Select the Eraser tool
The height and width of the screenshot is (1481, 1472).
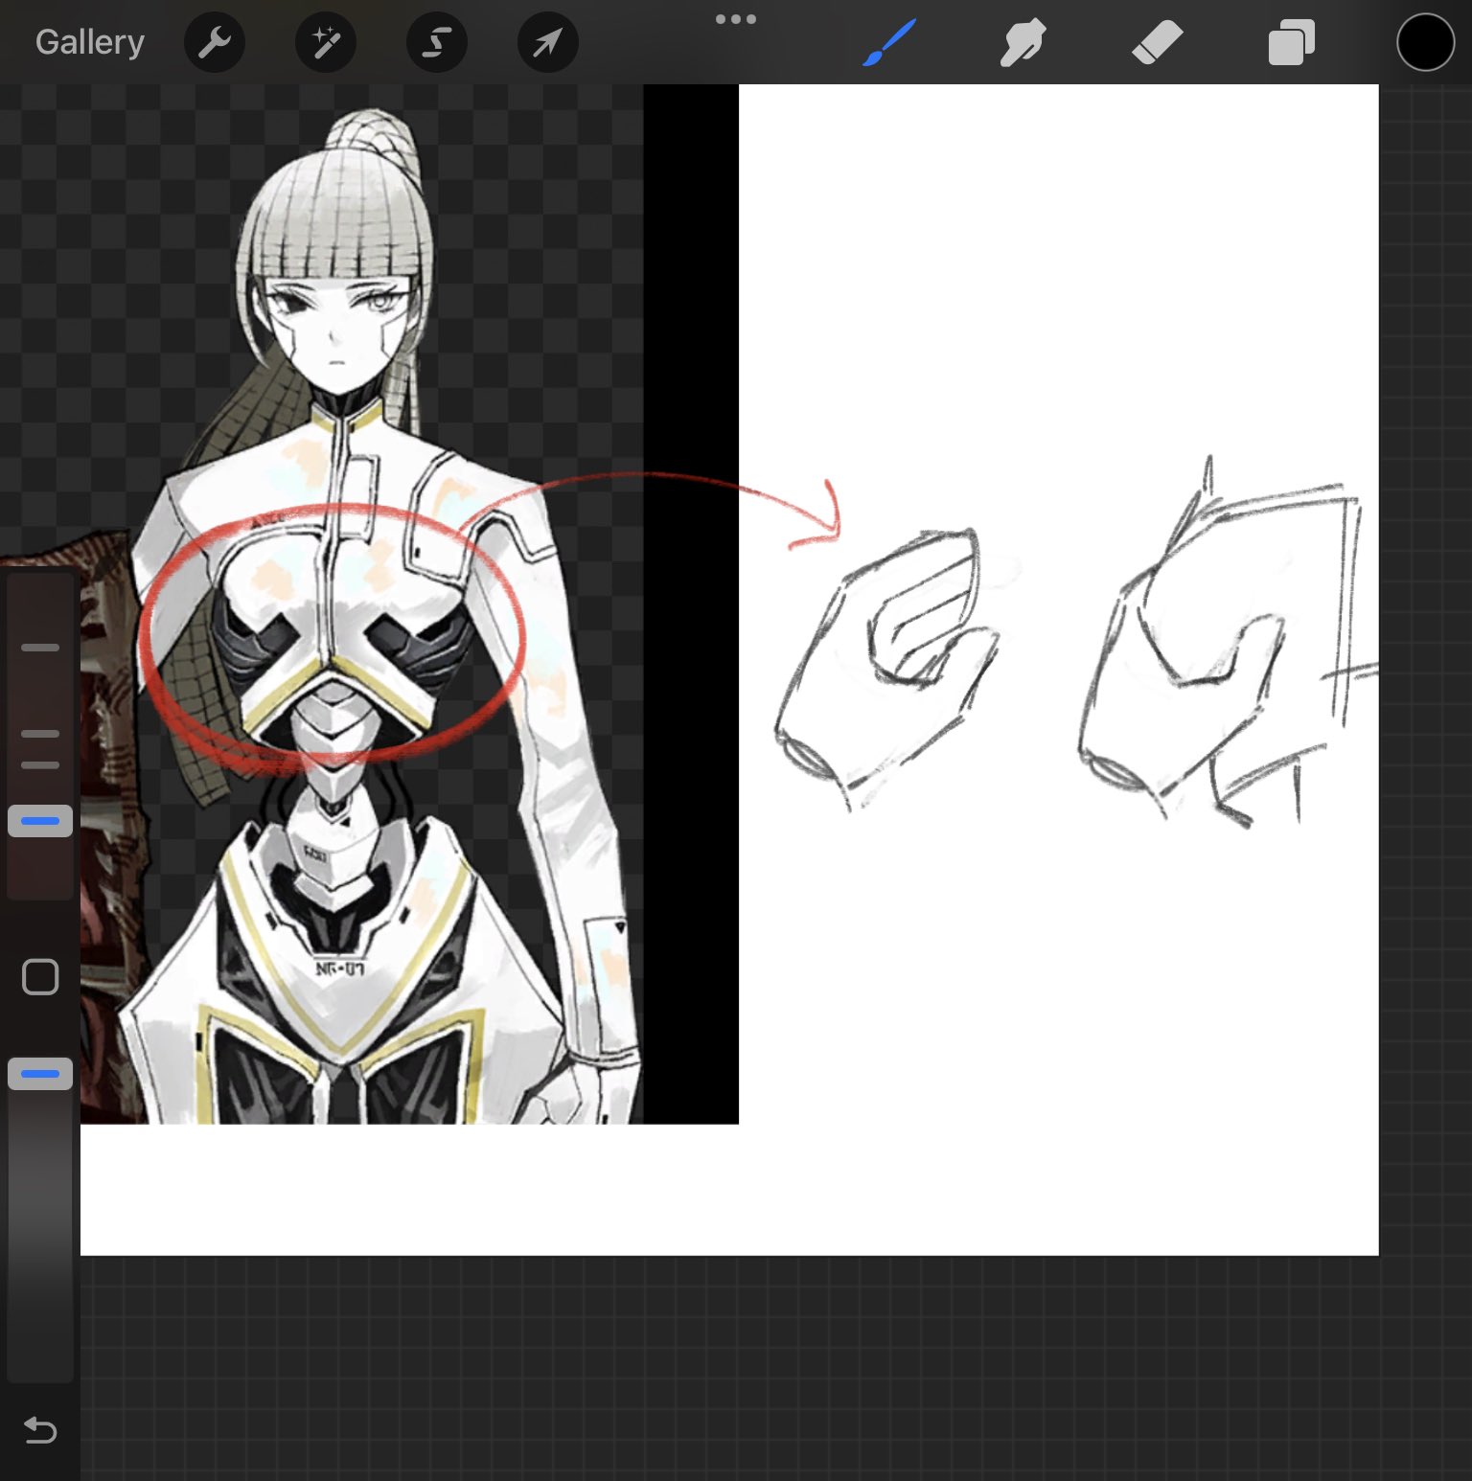point(1157,43)
